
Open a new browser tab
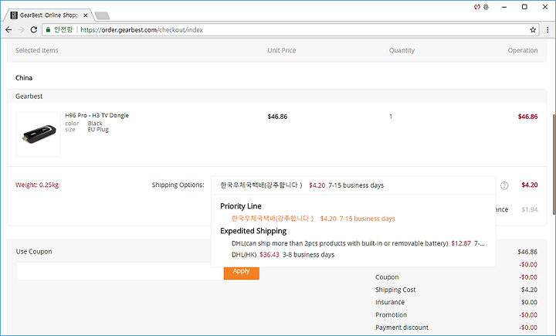pyautogui.click(x=102, y=15)
